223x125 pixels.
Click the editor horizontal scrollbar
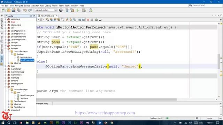[x=107, y=100]
